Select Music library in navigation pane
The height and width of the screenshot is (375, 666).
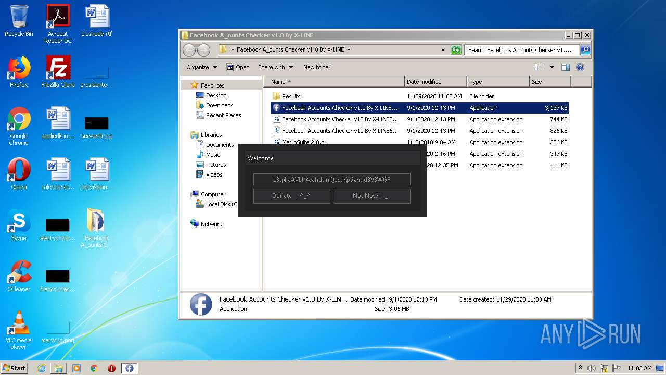[x=213, y=155]
